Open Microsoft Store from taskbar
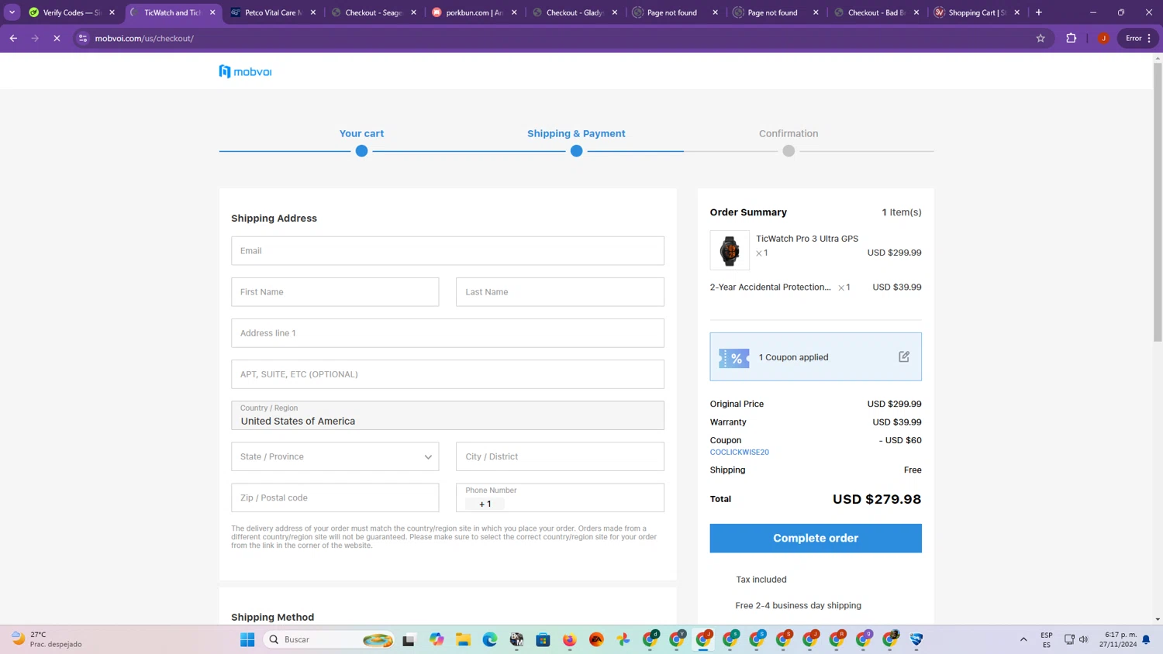This screenshot has width=1163, height=654. pos(543,639)
